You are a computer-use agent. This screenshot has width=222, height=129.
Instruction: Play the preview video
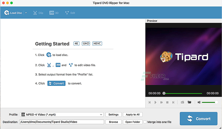(155, 102)
